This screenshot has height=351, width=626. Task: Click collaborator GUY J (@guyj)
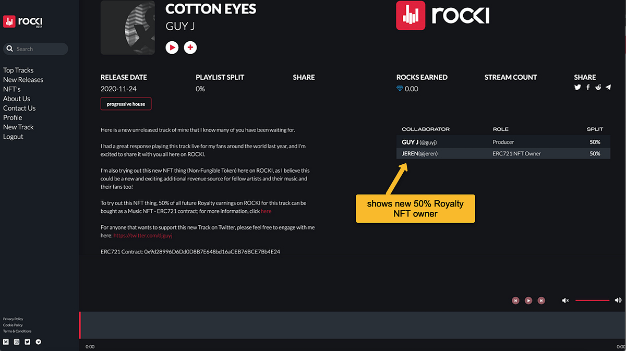pyautogui.click(x=420, y=142)
